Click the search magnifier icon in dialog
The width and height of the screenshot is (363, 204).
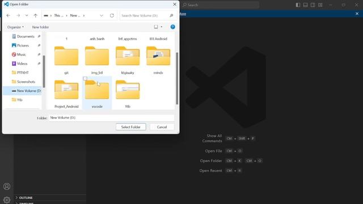tap(171, 15)
